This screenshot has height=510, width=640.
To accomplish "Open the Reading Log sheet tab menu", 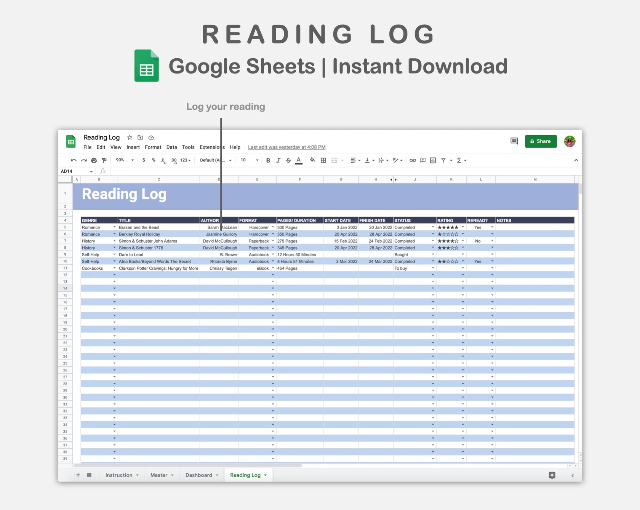I will tap(266, 475).
